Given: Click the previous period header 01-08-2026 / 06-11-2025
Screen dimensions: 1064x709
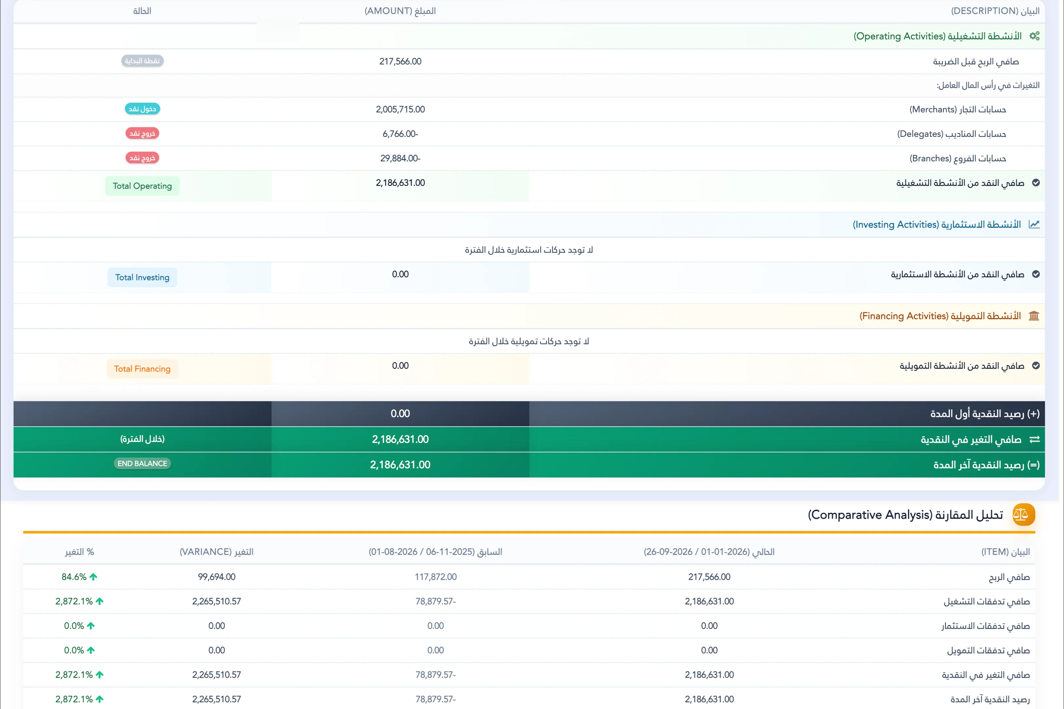Looking at the screenshot, I should tap(436, 552).
